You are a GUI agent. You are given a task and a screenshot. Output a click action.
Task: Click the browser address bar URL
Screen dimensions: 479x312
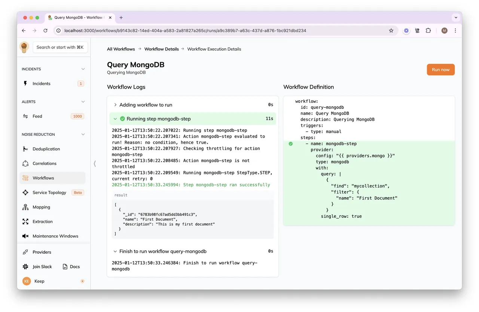point(185,31)
